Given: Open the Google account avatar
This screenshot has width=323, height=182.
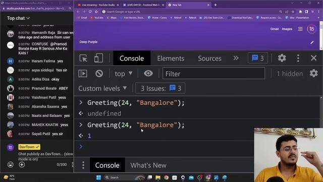Looking at the screenshot, I should [311, 29].
